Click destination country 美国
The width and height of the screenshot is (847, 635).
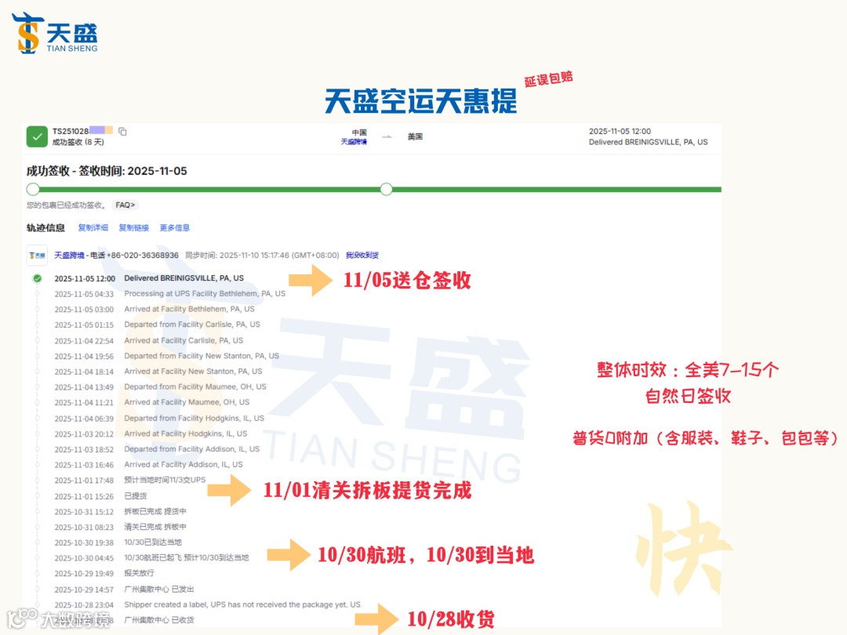click(415, 136)
